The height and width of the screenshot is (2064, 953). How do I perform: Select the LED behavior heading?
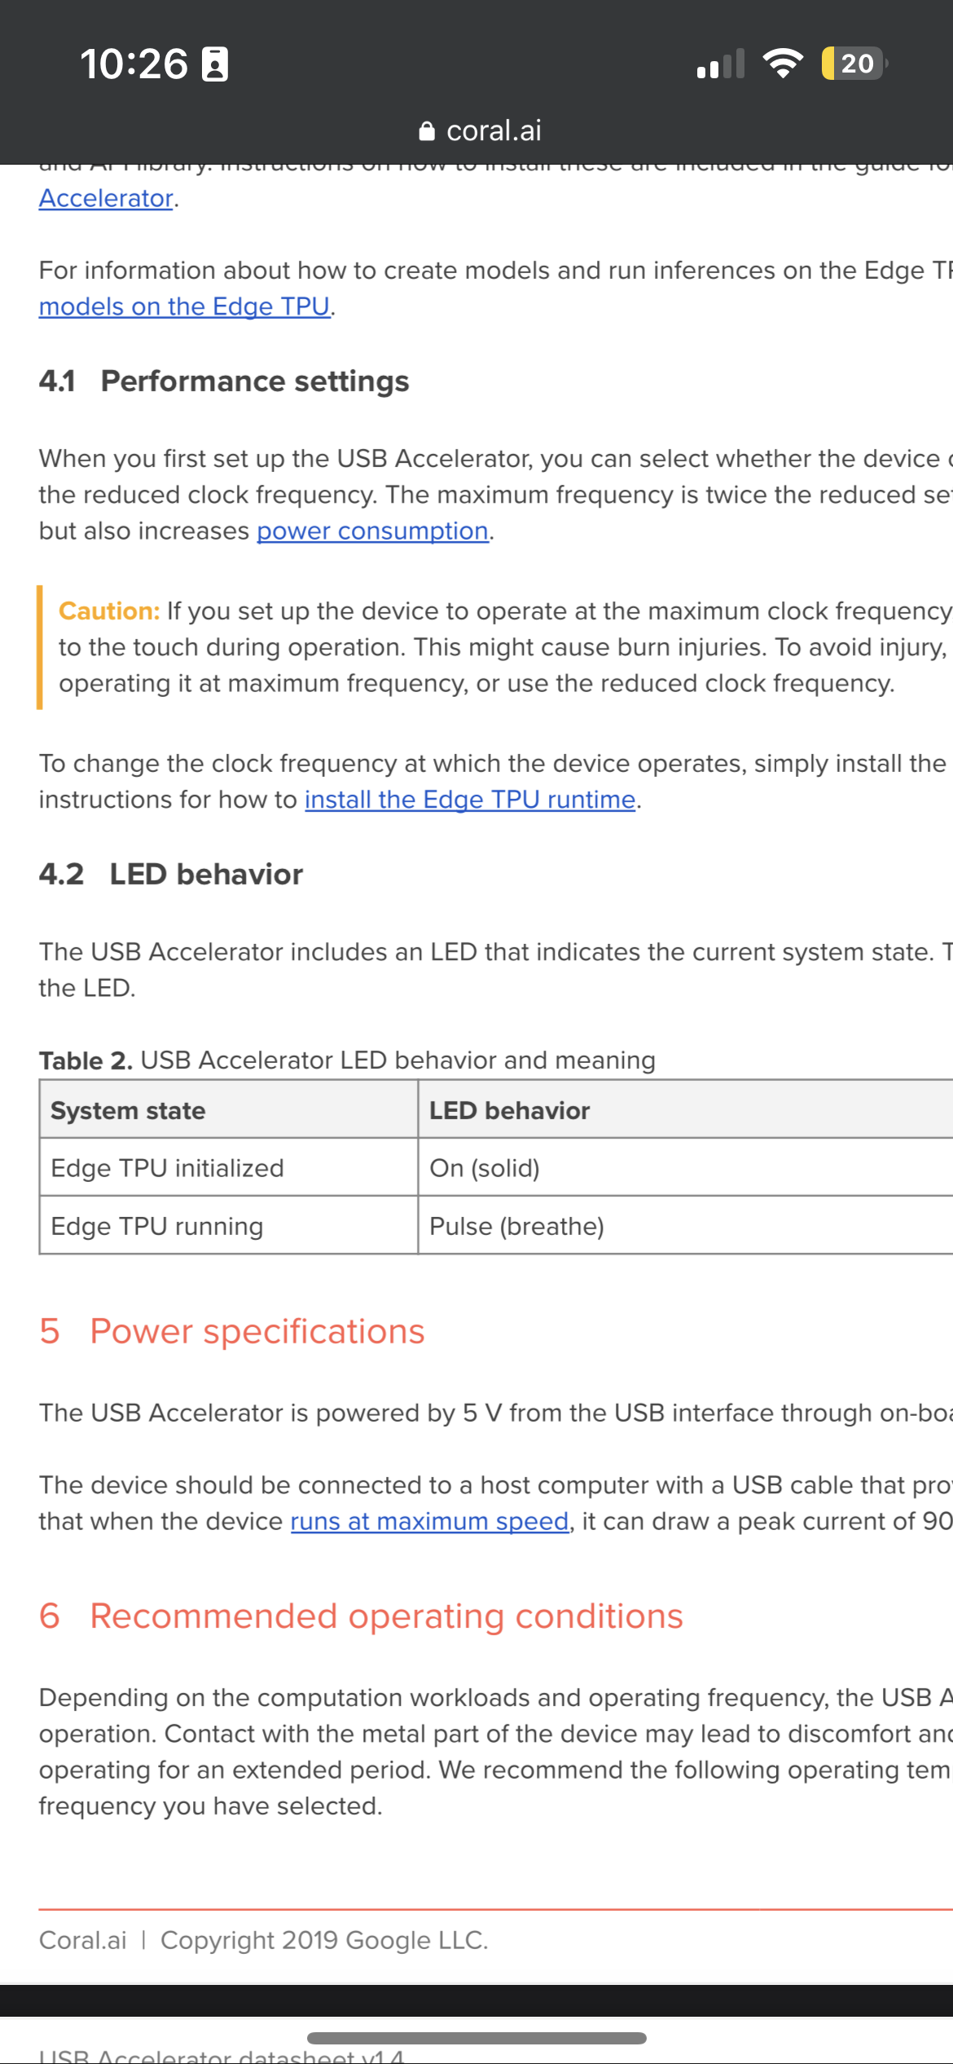click(171, 873)
